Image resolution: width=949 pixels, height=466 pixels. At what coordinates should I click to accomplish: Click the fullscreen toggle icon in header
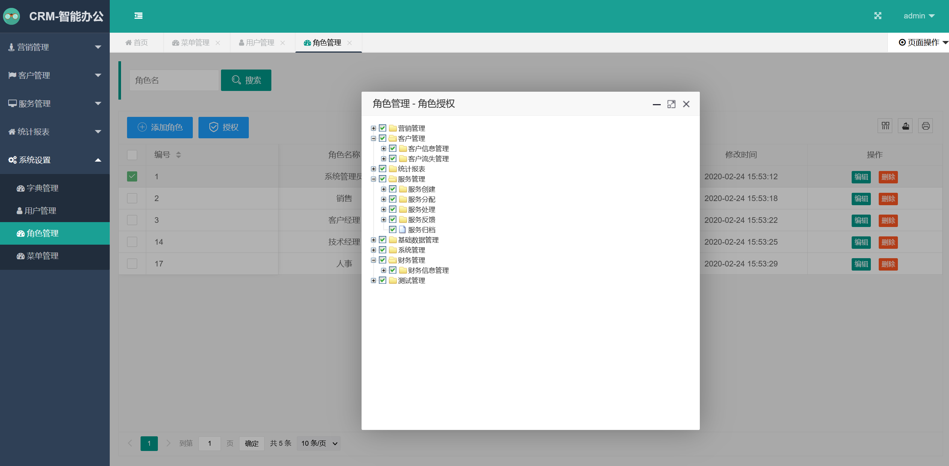point(878,16)
